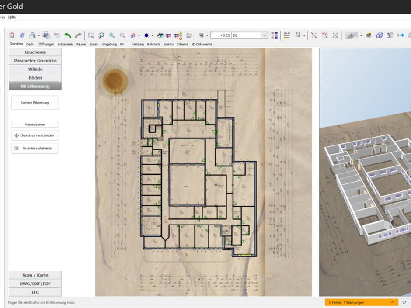Switch to the Dach tab
This screenshot has width=411, height=308.
30,44
